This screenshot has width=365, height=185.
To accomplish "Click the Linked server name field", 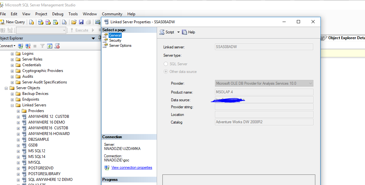I will pos(264,47).
